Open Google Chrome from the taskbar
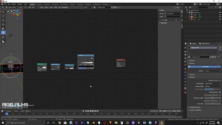 click(59, 123)
